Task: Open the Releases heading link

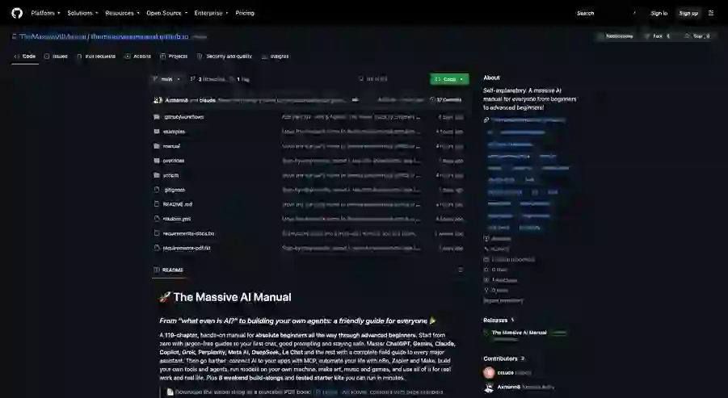Action: tap(499, 320)
